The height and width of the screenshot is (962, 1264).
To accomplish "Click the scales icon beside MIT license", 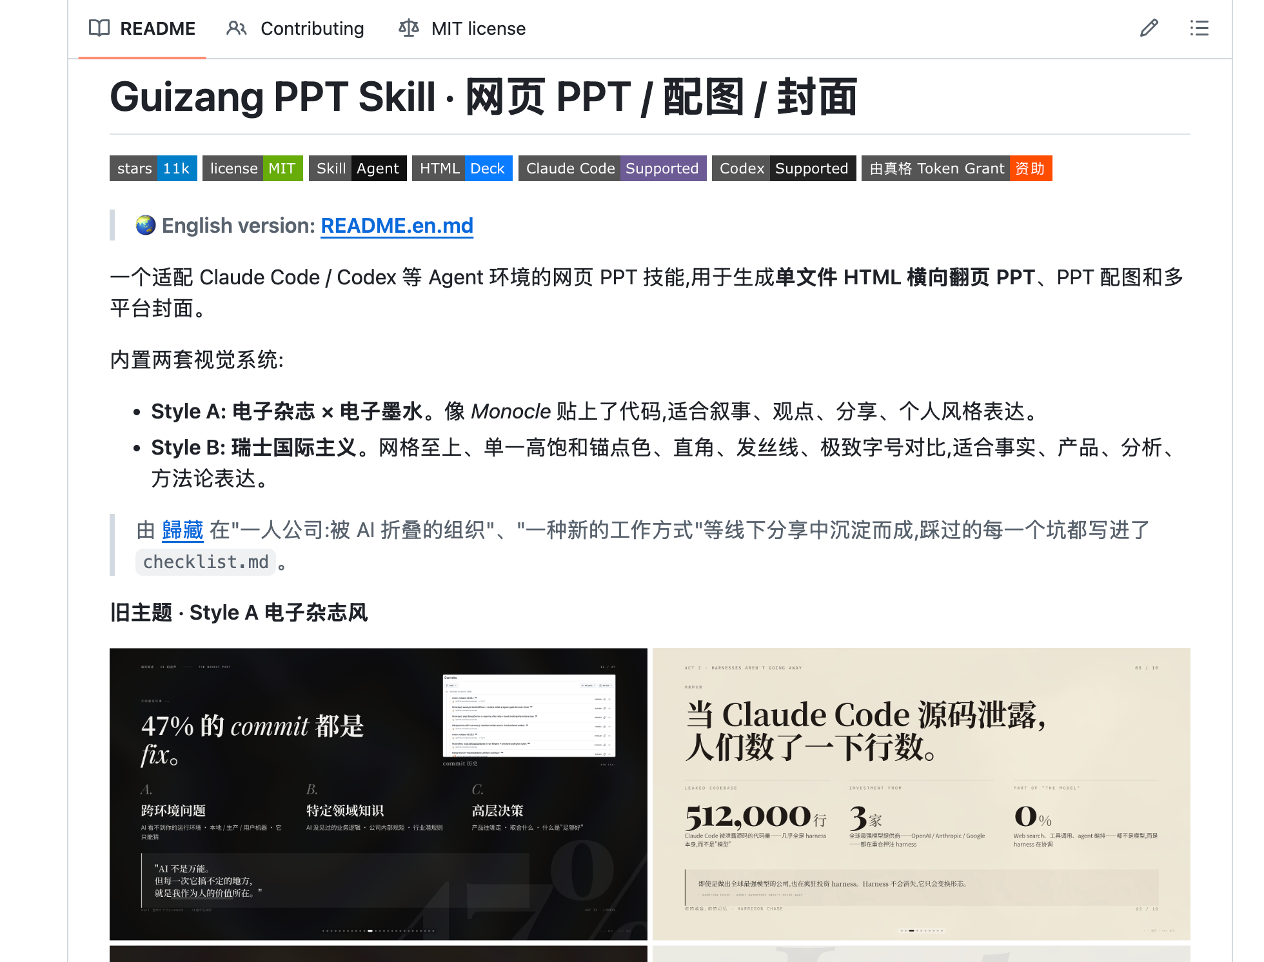I will pyautogui.click(x=409, y=28).
